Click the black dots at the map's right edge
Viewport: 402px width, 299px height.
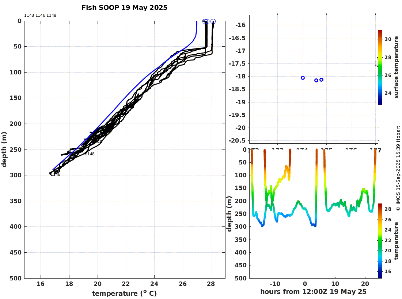[x=377, y=62]
